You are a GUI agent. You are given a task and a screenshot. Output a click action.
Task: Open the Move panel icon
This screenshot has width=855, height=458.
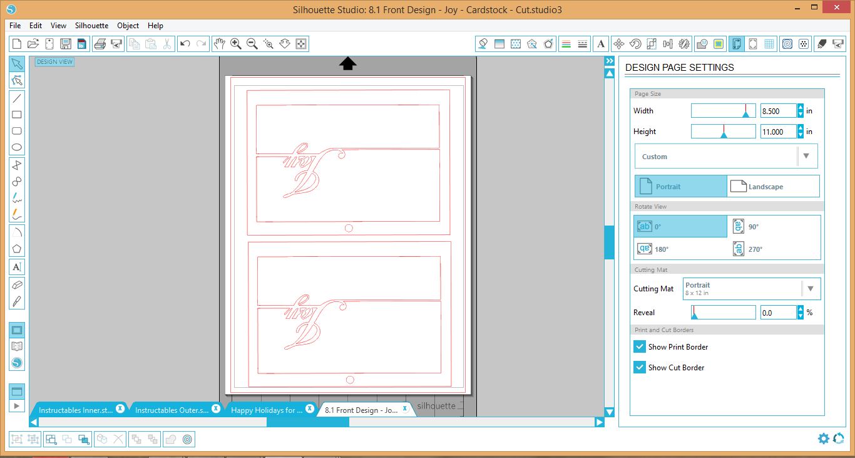(x=618, y=44)
